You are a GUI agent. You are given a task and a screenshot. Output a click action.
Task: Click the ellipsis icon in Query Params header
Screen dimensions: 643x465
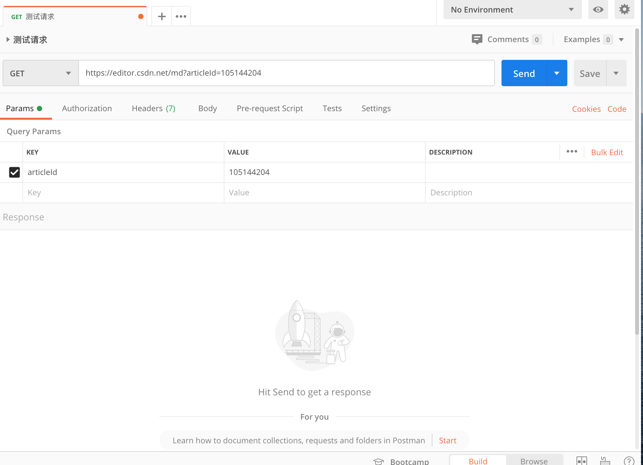(572, 152)
